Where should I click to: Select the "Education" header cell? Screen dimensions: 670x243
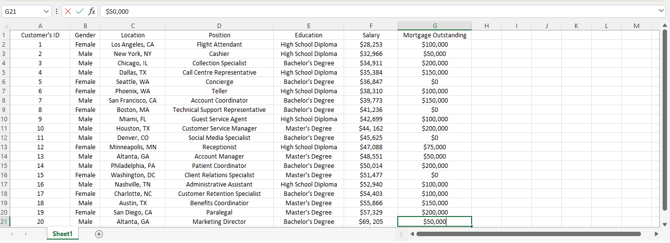[309, 35]
